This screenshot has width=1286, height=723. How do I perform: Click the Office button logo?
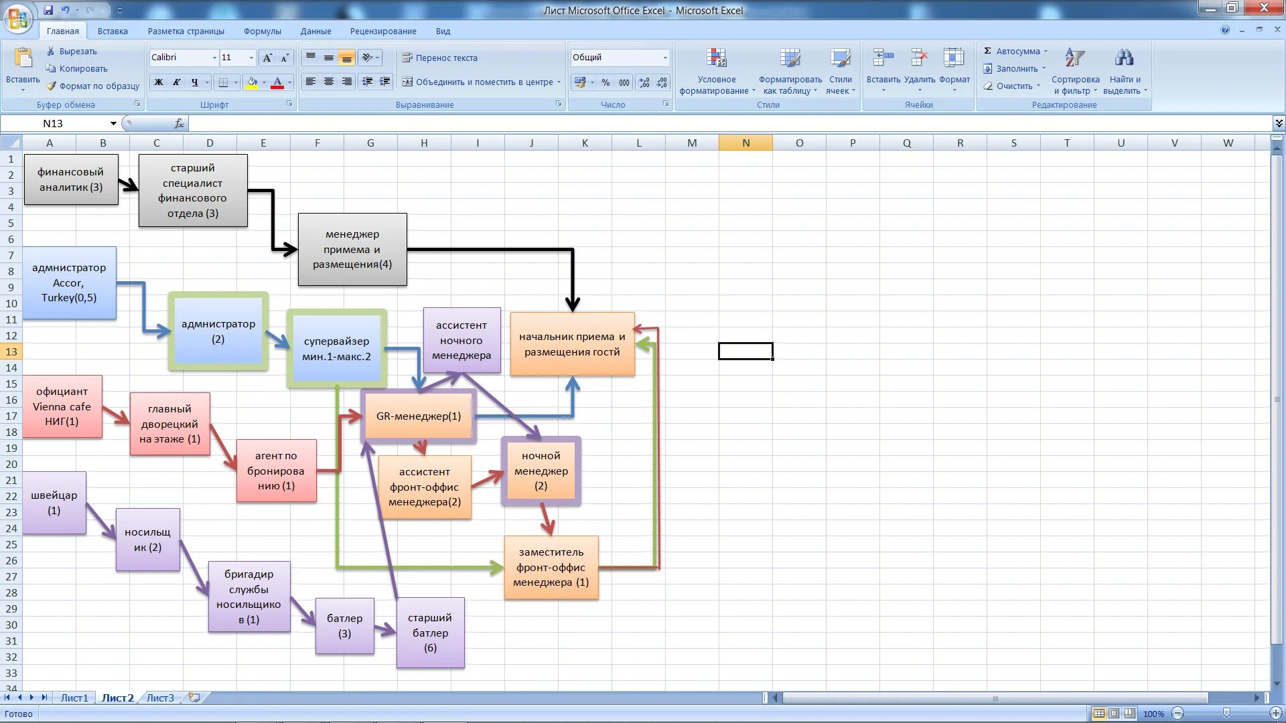tap(18, 18)
